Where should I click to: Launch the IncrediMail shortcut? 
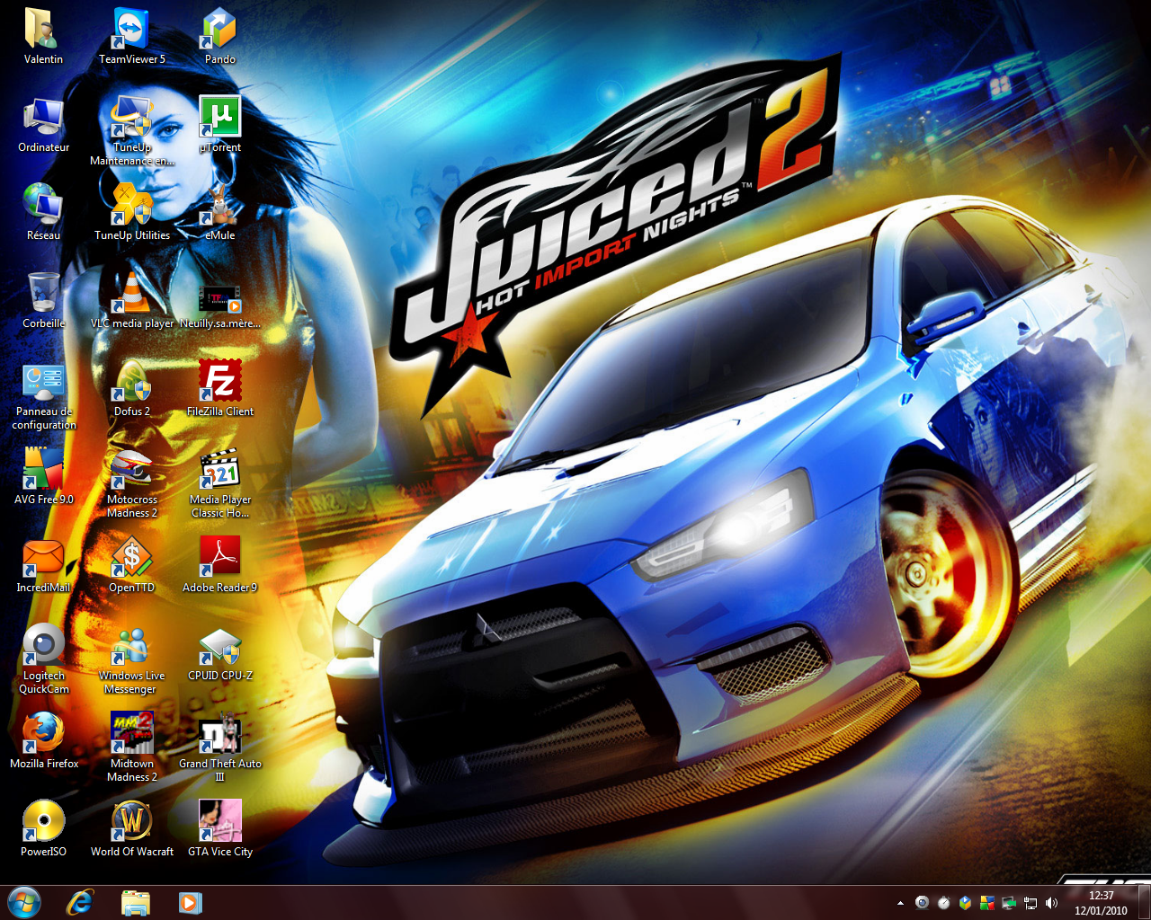tap(43, 564)
